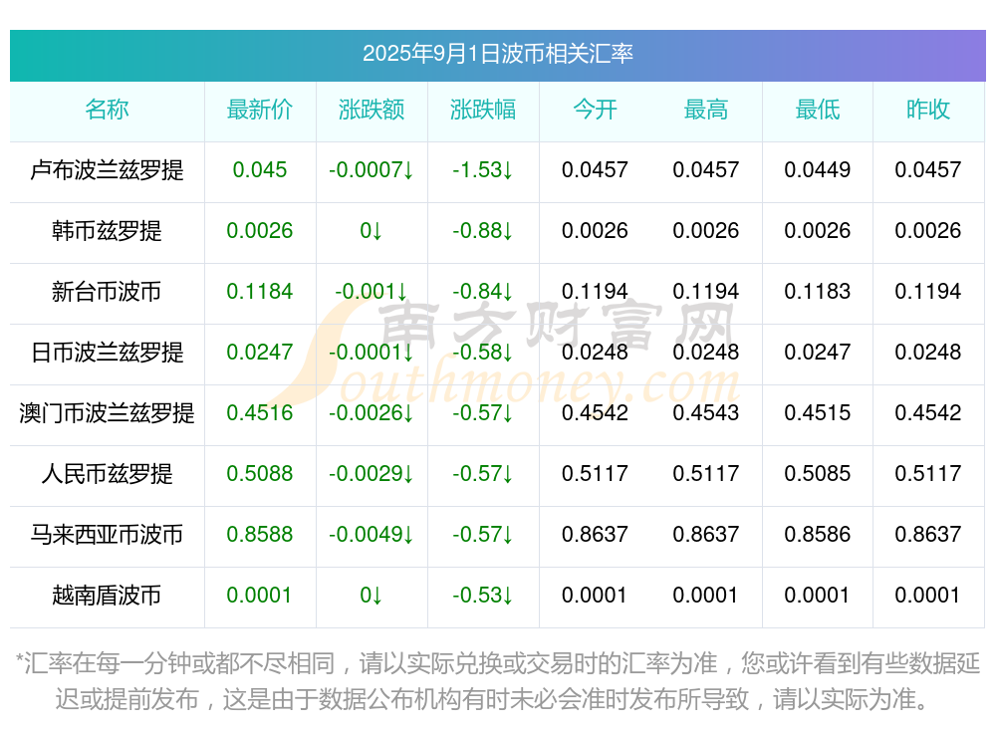Viewport: 996px width, 730px height.
Task: Click the row name 韩币兹罗提
Action: 107,231
